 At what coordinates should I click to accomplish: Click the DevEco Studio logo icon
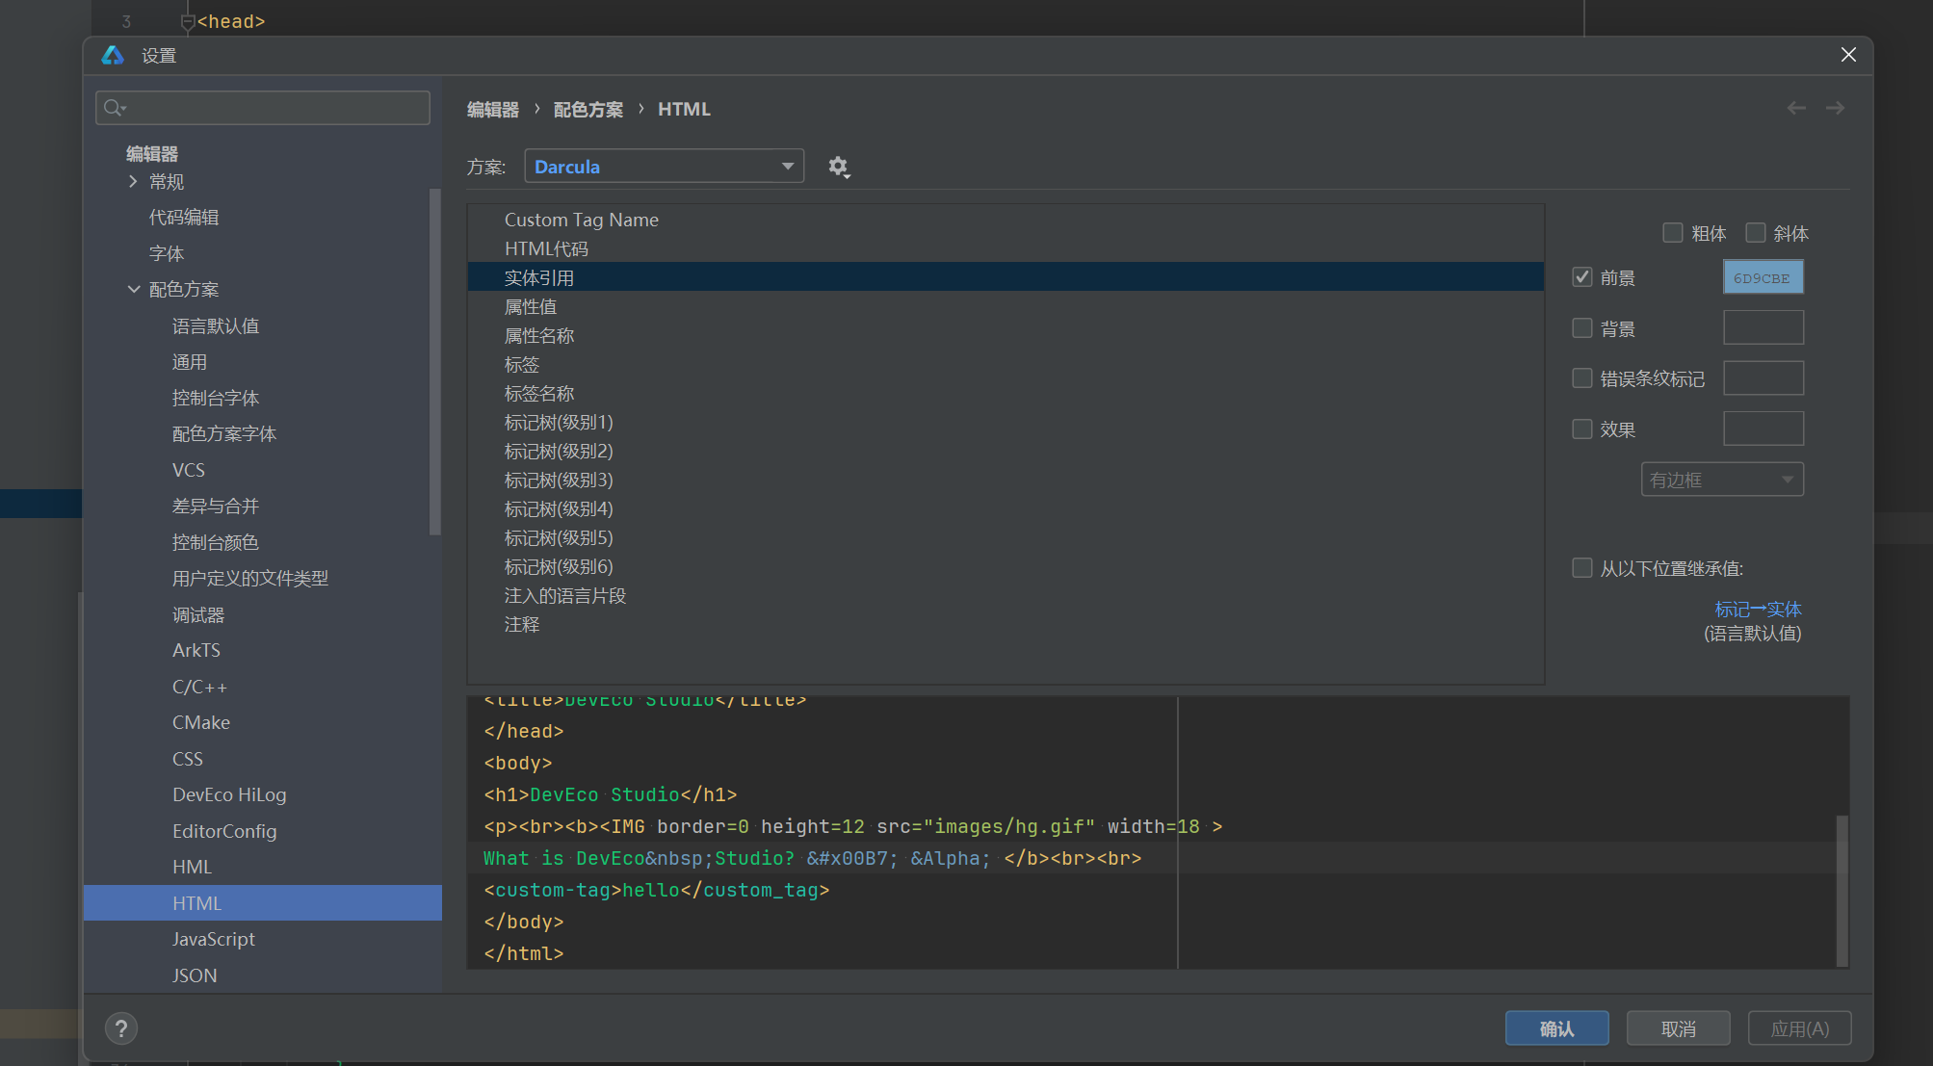[113, 55]
